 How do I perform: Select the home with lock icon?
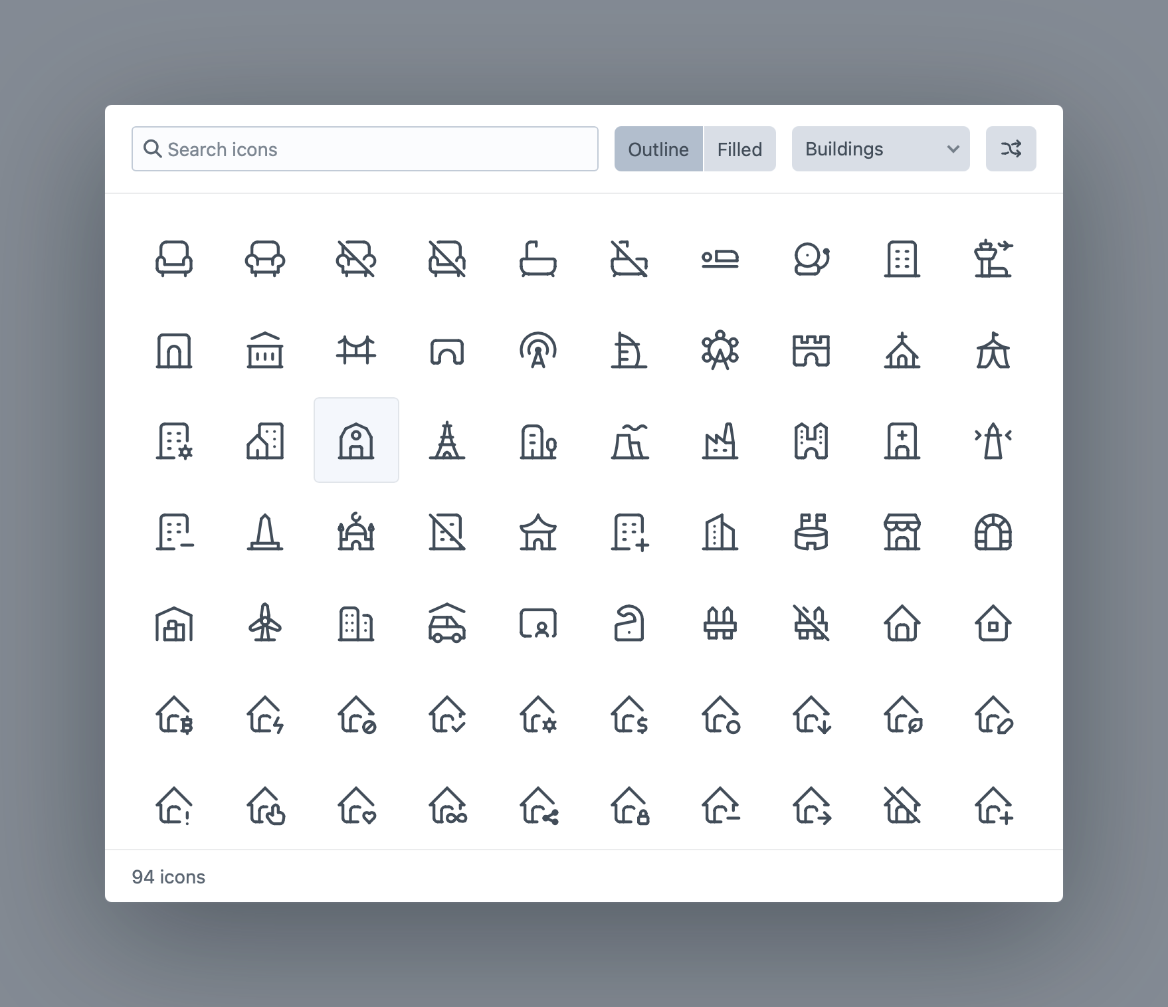629,805
